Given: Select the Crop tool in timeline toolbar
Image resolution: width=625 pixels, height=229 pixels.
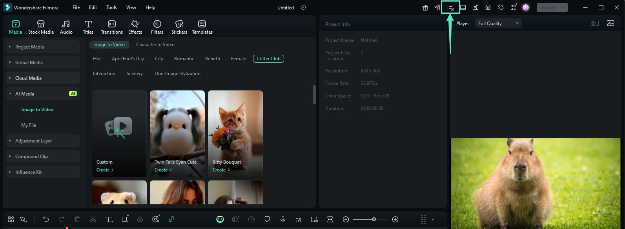Looking at the screenshot, I should pos(125,219).
